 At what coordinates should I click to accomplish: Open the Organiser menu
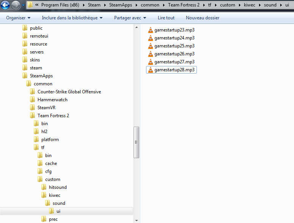point(18,18)
